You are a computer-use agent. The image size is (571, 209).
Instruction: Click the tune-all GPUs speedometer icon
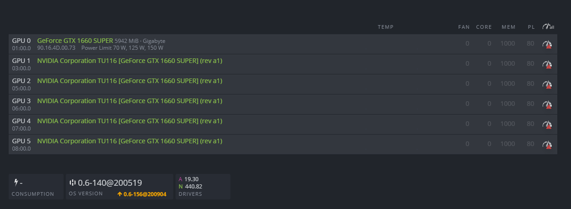[x=548, y=27]
